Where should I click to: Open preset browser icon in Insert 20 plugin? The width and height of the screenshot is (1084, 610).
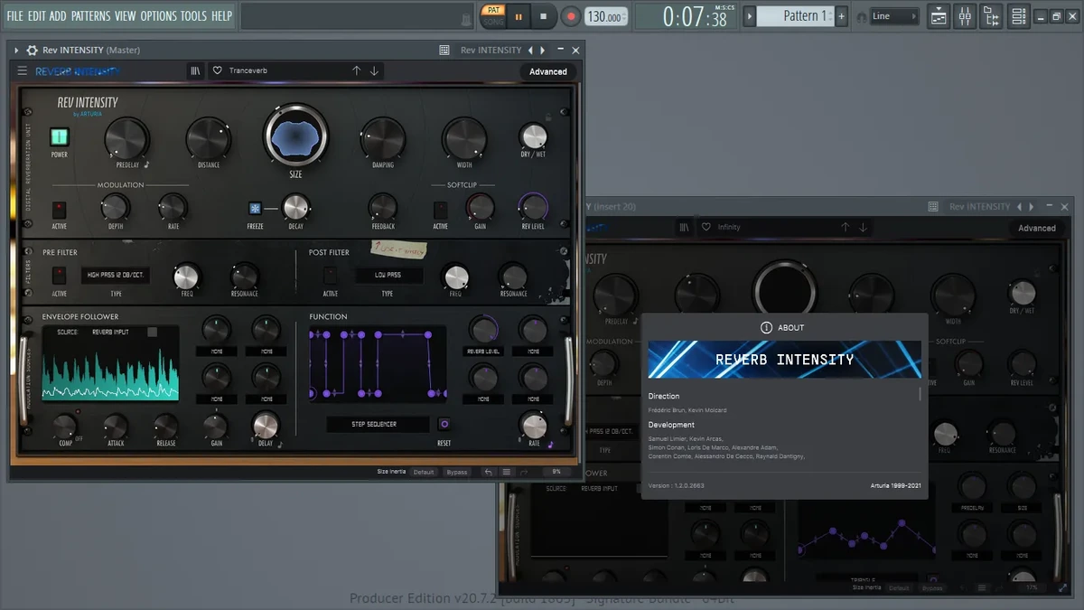(685, 228)
